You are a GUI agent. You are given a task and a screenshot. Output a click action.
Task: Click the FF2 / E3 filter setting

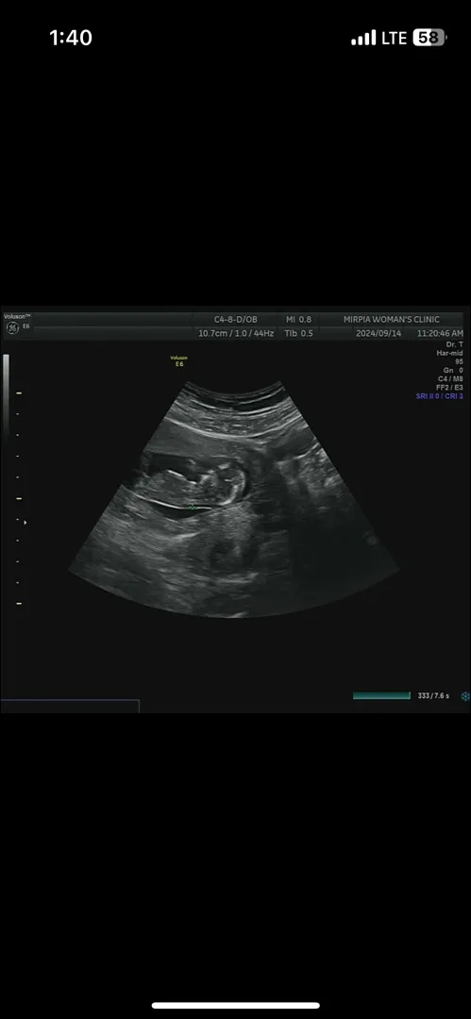pyautogui.click(x=449, y=387)
